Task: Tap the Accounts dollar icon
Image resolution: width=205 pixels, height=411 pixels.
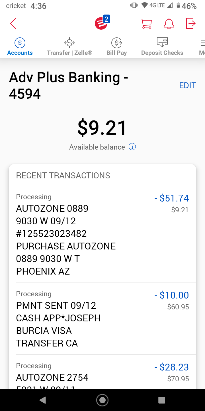Action: pos(20,43)
